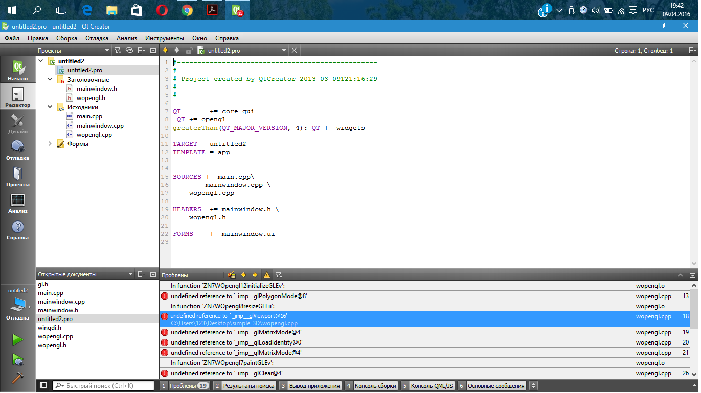Open the Начало (Welcome) mode

(x=18, y=69)
